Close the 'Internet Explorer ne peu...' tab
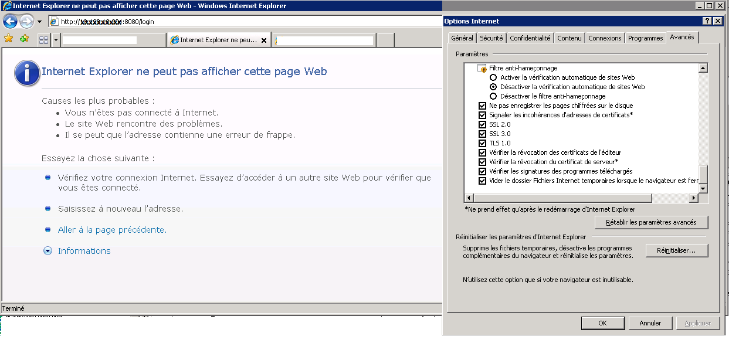This screenshot has width=739, height=343. [264, 40]
